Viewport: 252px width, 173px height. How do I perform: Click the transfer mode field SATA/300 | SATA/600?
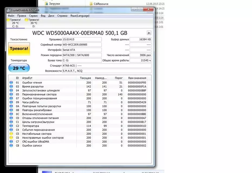tap(82, 55)
